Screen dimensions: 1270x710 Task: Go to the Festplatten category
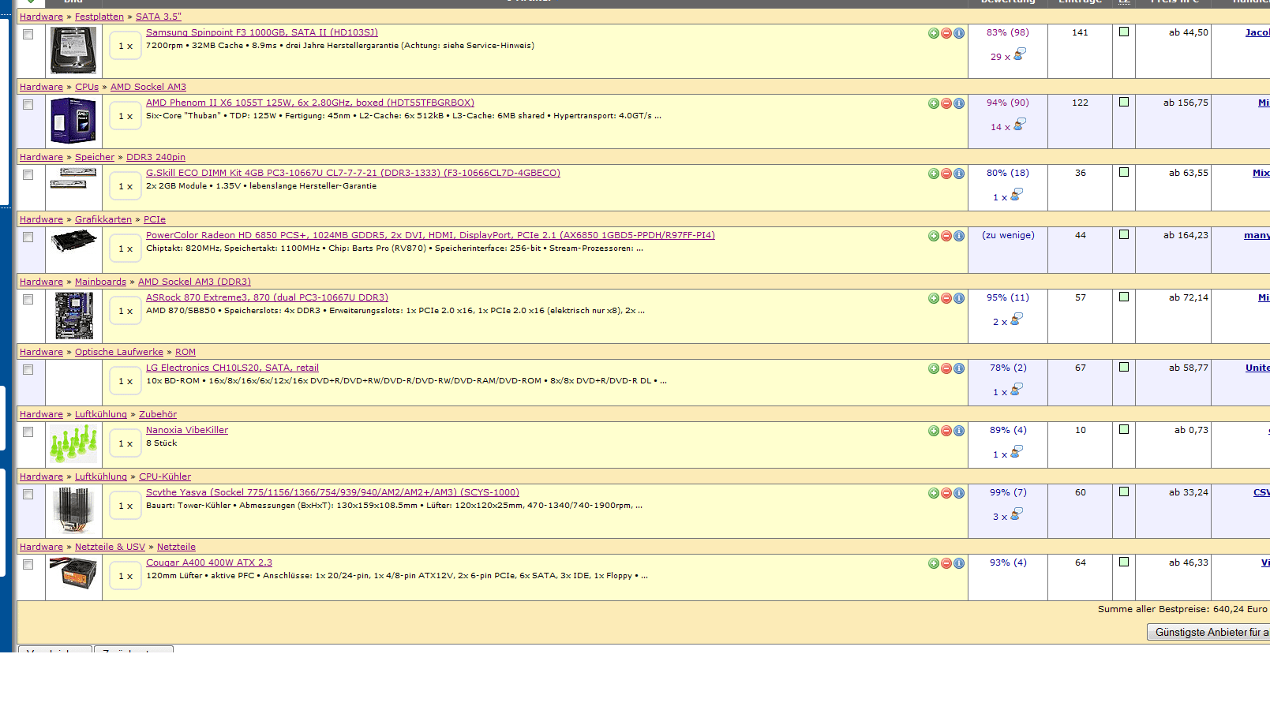[x=99, y=17]
